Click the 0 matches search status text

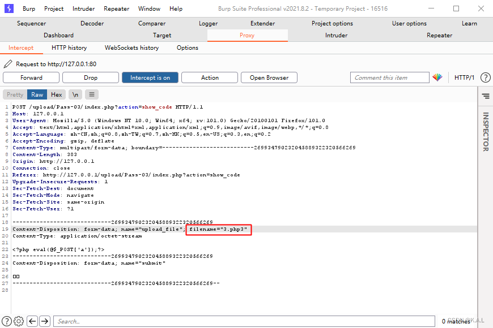click(456, 321)
